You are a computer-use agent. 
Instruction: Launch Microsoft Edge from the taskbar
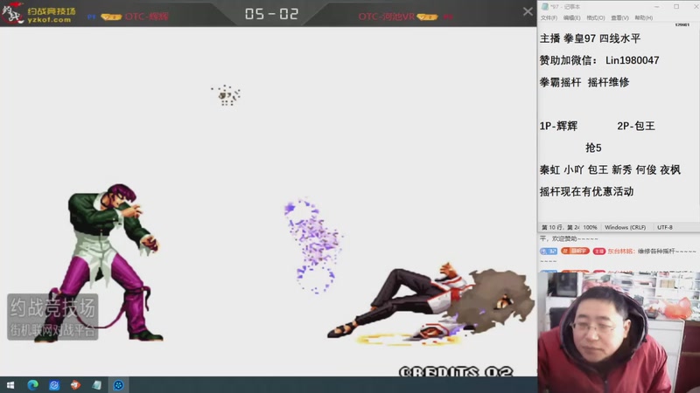[32, 385]
